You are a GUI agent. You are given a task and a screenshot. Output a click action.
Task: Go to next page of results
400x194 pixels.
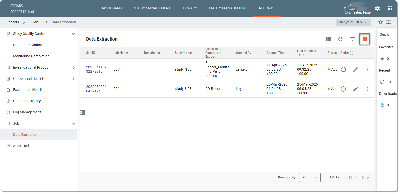pyautogui.click(x=363, y=177)
